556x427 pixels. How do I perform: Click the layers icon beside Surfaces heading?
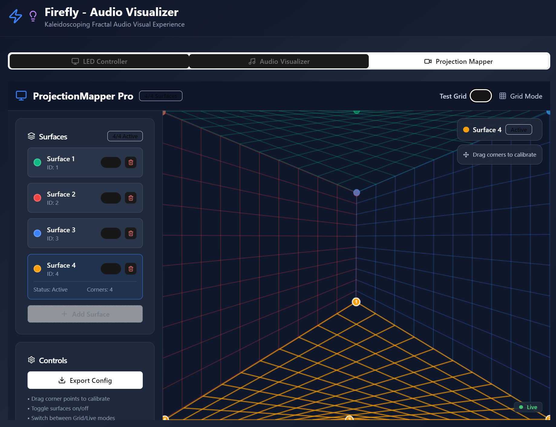pos(31,136)
